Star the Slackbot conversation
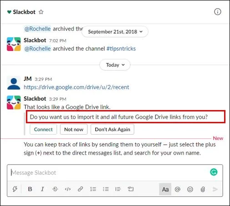This screenshot has width=230, height=206. tap(41, 12)
